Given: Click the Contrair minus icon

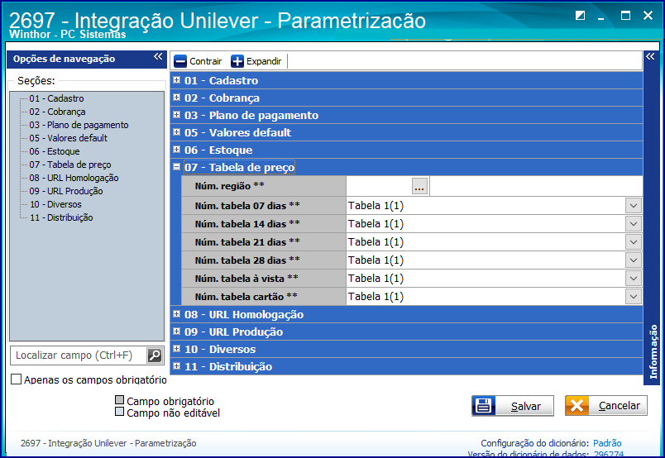Looking at the screenshot, I should [180, 61].
